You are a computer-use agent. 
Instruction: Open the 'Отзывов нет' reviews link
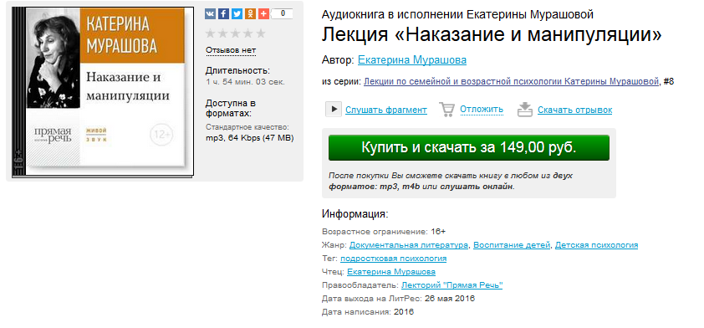(x=231, y=50)
